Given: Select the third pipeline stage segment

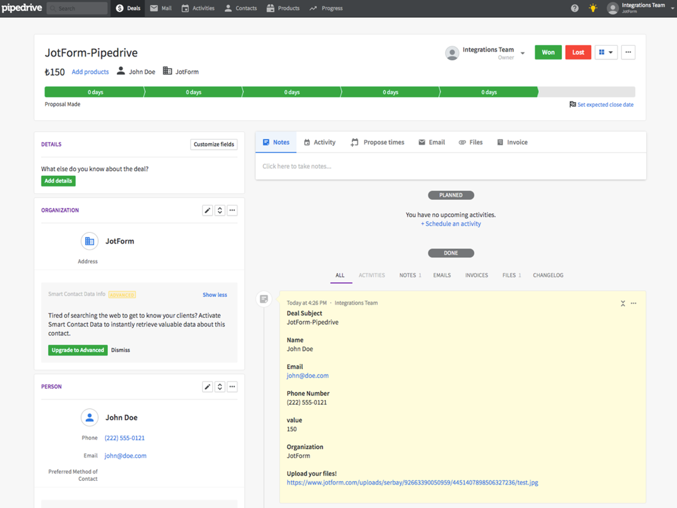Looking at the screenshot, I should 291,92.
